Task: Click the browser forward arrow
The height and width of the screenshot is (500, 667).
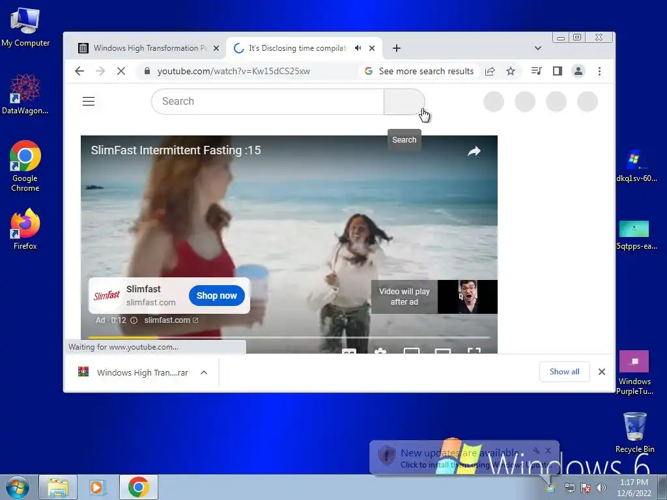Action: [x=100, y=71]
